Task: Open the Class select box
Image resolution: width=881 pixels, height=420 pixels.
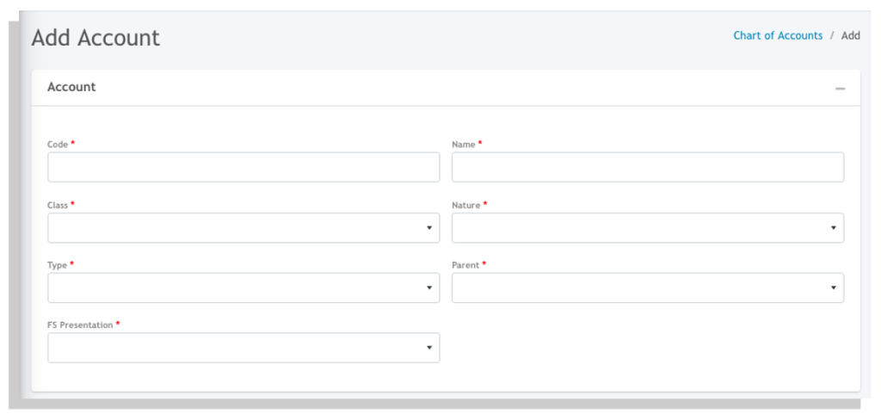Action: [243, 228]
